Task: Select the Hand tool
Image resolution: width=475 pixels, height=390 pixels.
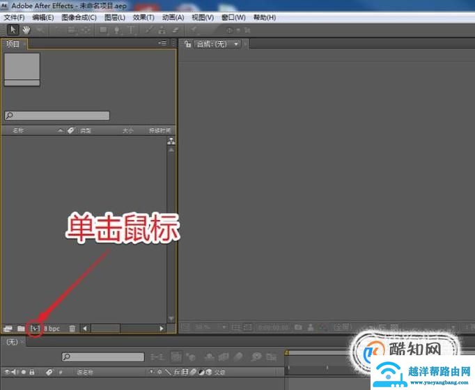Action: point(26,30)
